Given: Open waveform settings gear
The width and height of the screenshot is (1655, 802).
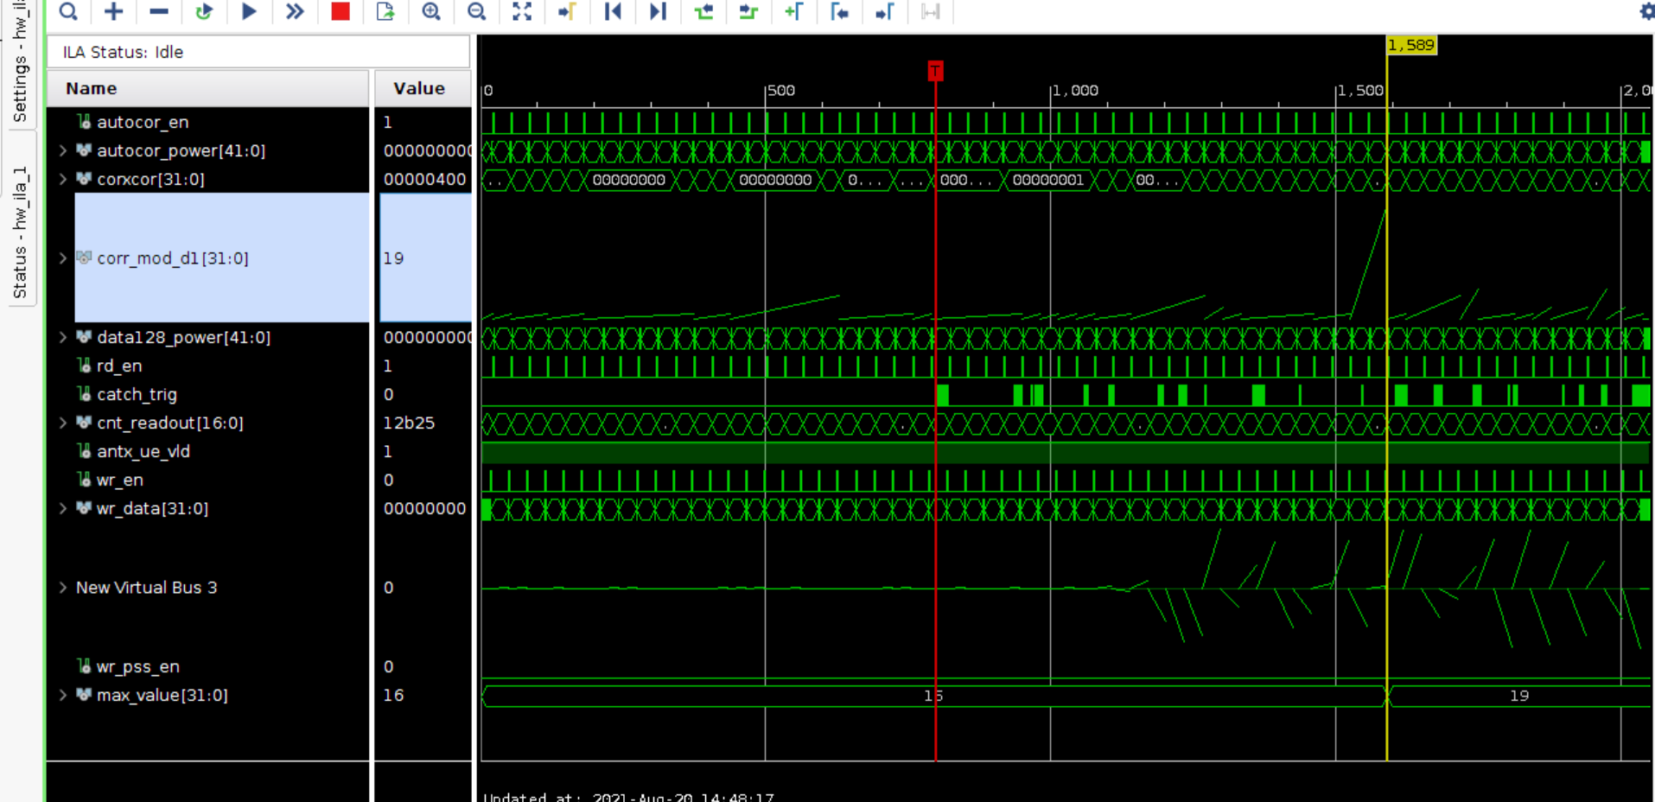Looking at the screenshot, I should tap(1646, 11).
